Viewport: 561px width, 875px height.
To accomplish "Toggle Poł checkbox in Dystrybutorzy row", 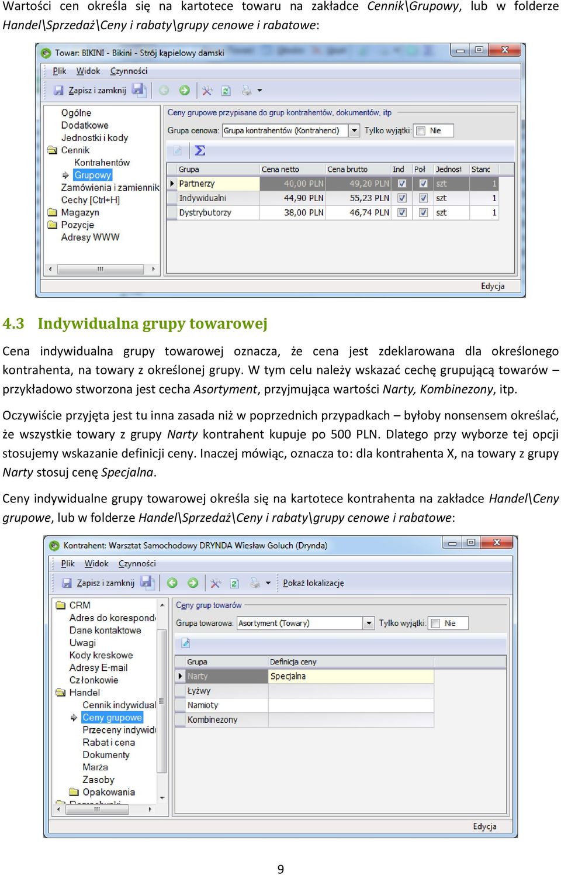I will [423, 213].
